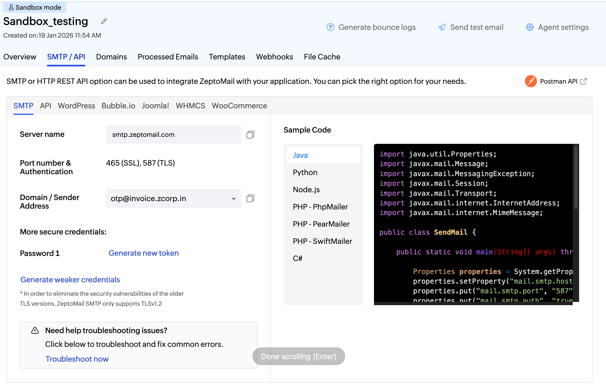Image resolution: width=606 pixels, height=385 pixels.
Task: Click Generate weaker credentials link
Action: [x=70, y=280]
